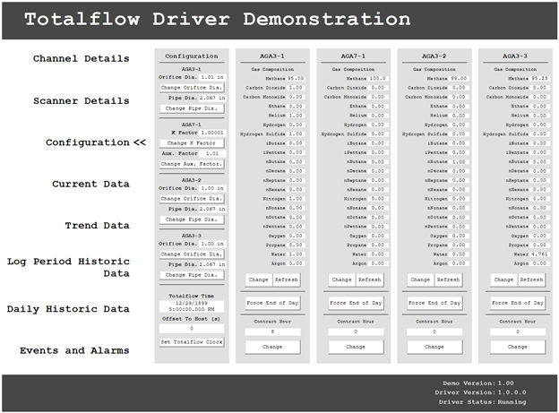This screenshot has height=413, width=559.
Task: Open Daily Historic Data page
Action: [68, 309]
